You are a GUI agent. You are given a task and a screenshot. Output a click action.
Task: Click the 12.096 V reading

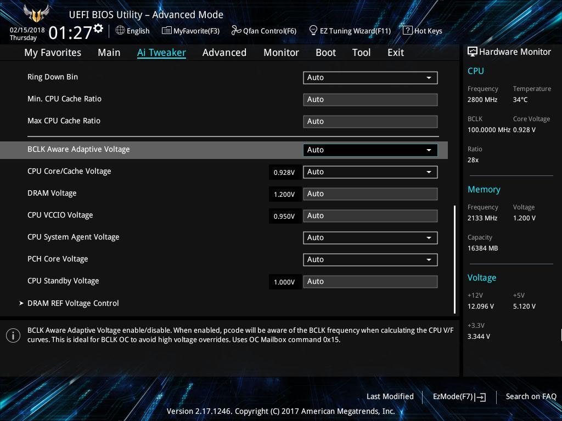481,306
